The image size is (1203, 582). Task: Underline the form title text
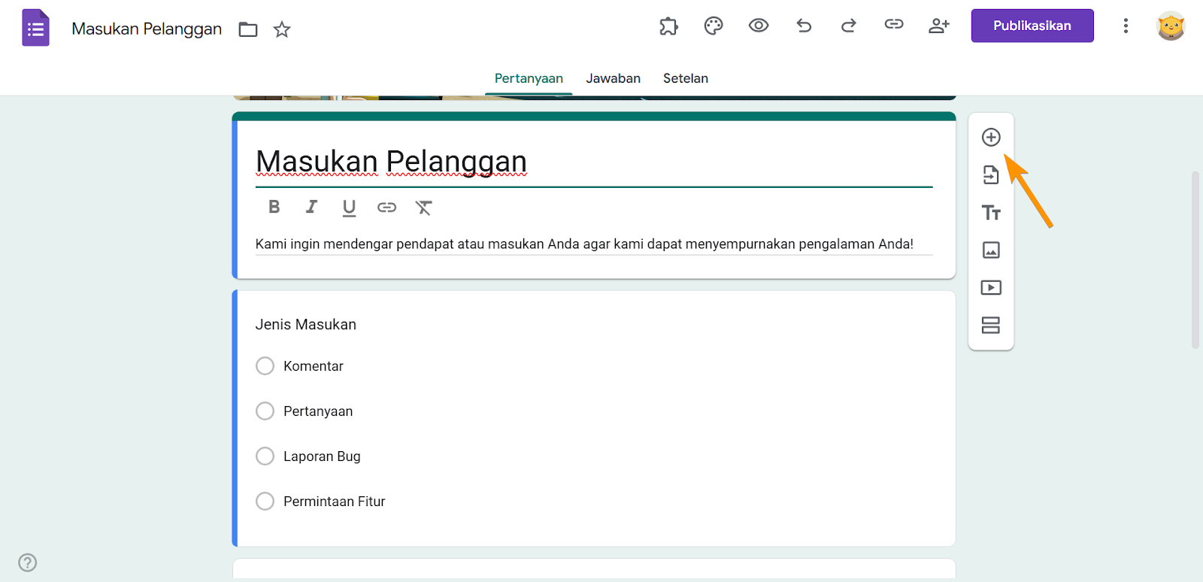click(x=349, y=208)
